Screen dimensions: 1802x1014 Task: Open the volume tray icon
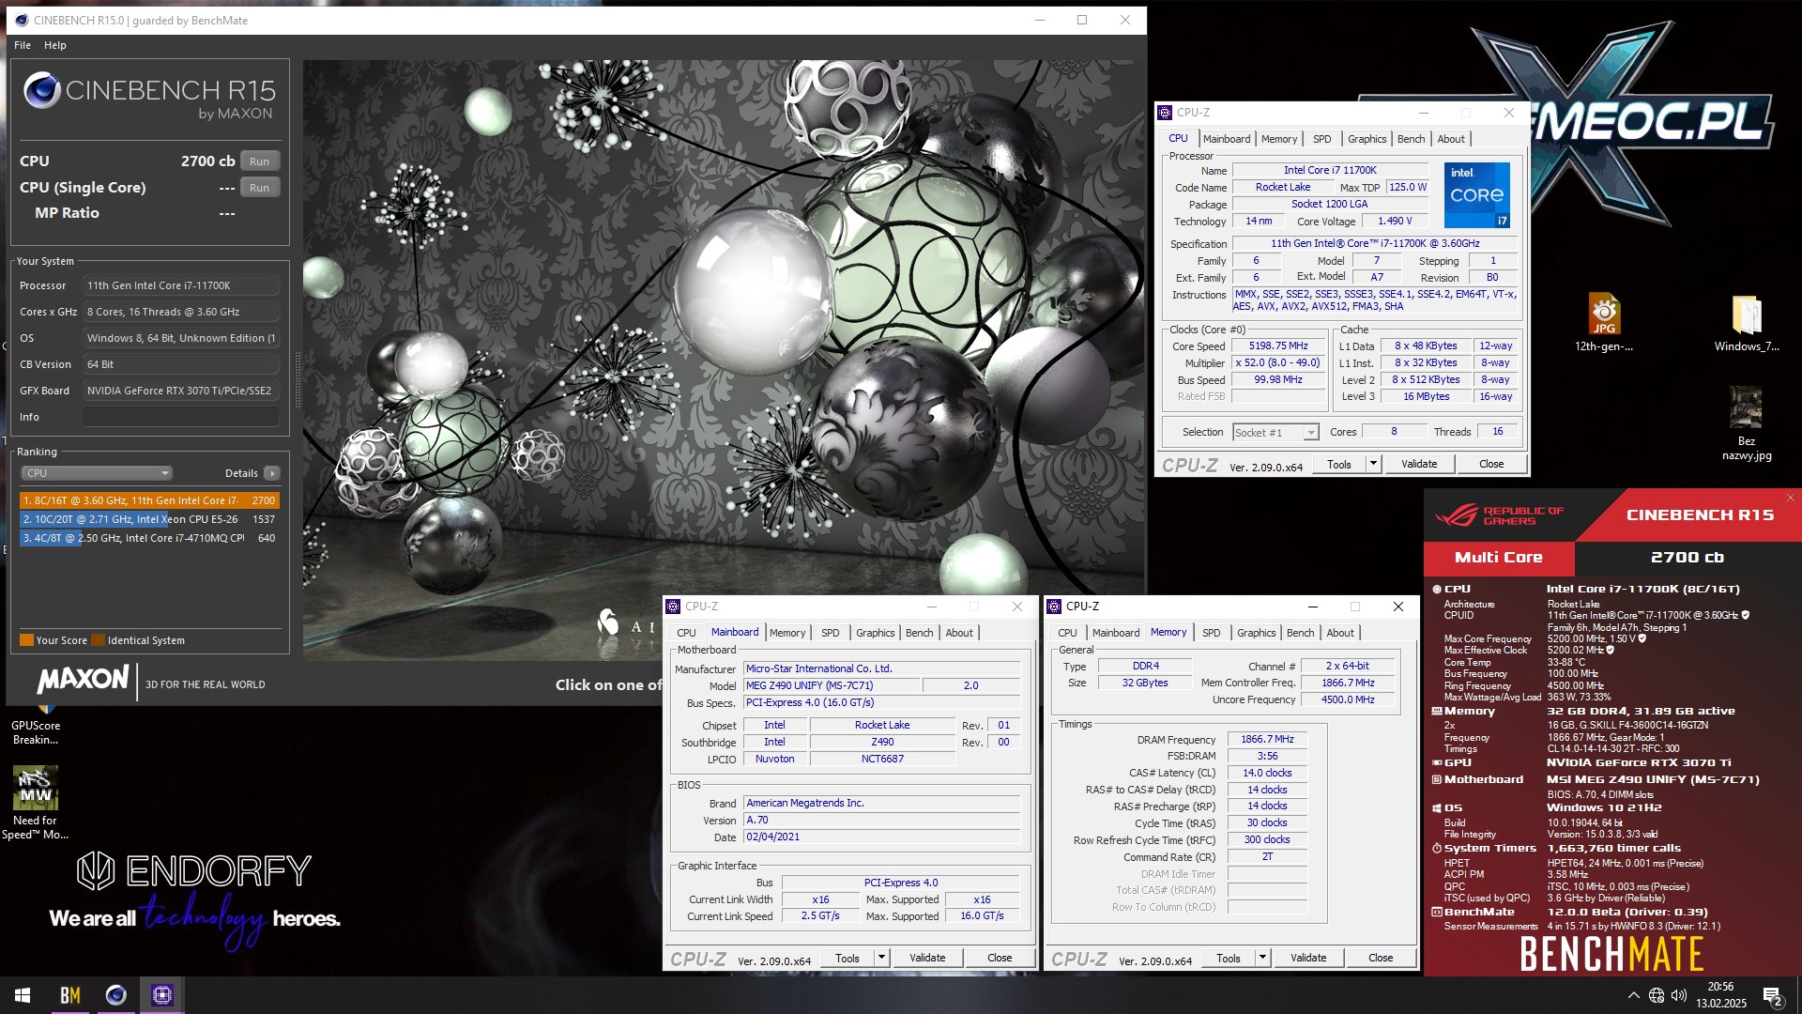[x=1679, y=995]
